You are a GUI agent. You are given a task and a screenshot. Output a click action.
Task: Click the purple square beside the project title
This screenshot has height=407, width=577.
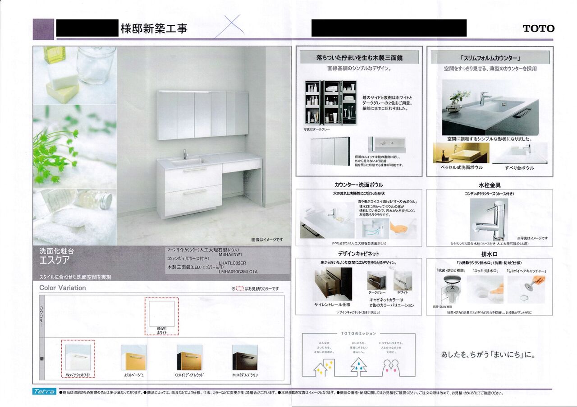[44, 28]
